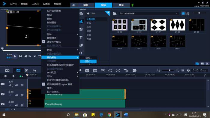Open the media library panel icon
Image resolution: width=210 pixels, height=118 pixels.
click(81, 14)
